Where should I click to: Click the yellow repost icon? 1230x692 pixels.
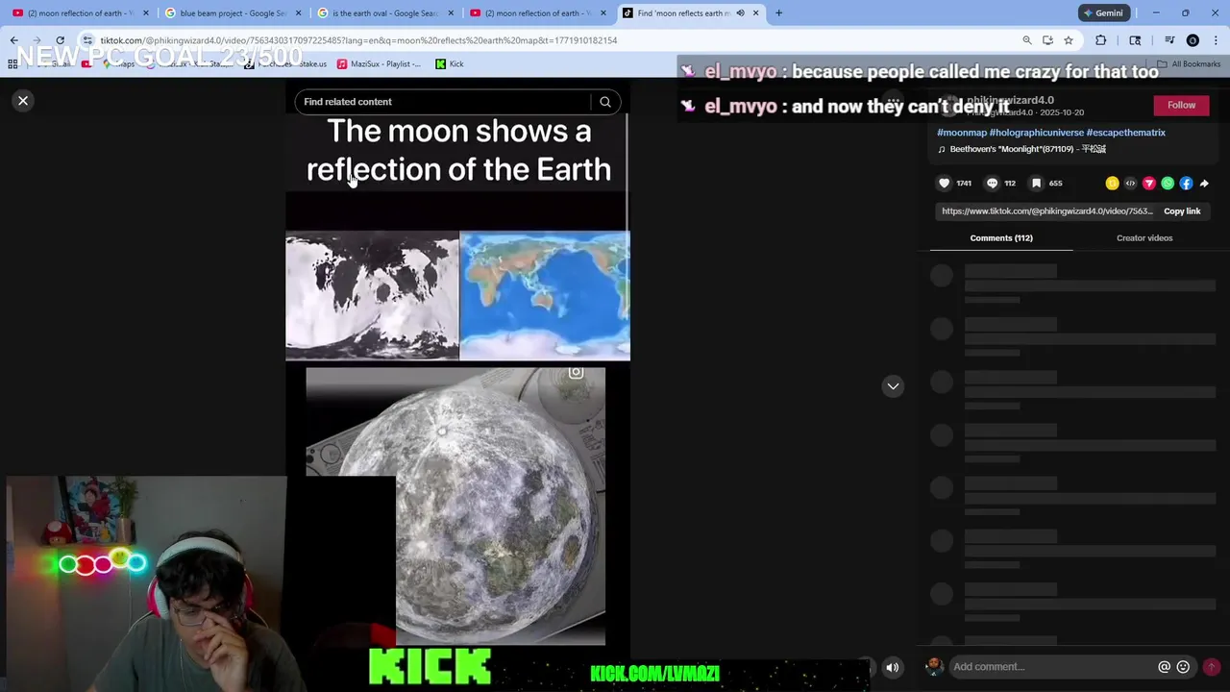click(1112, 183)
